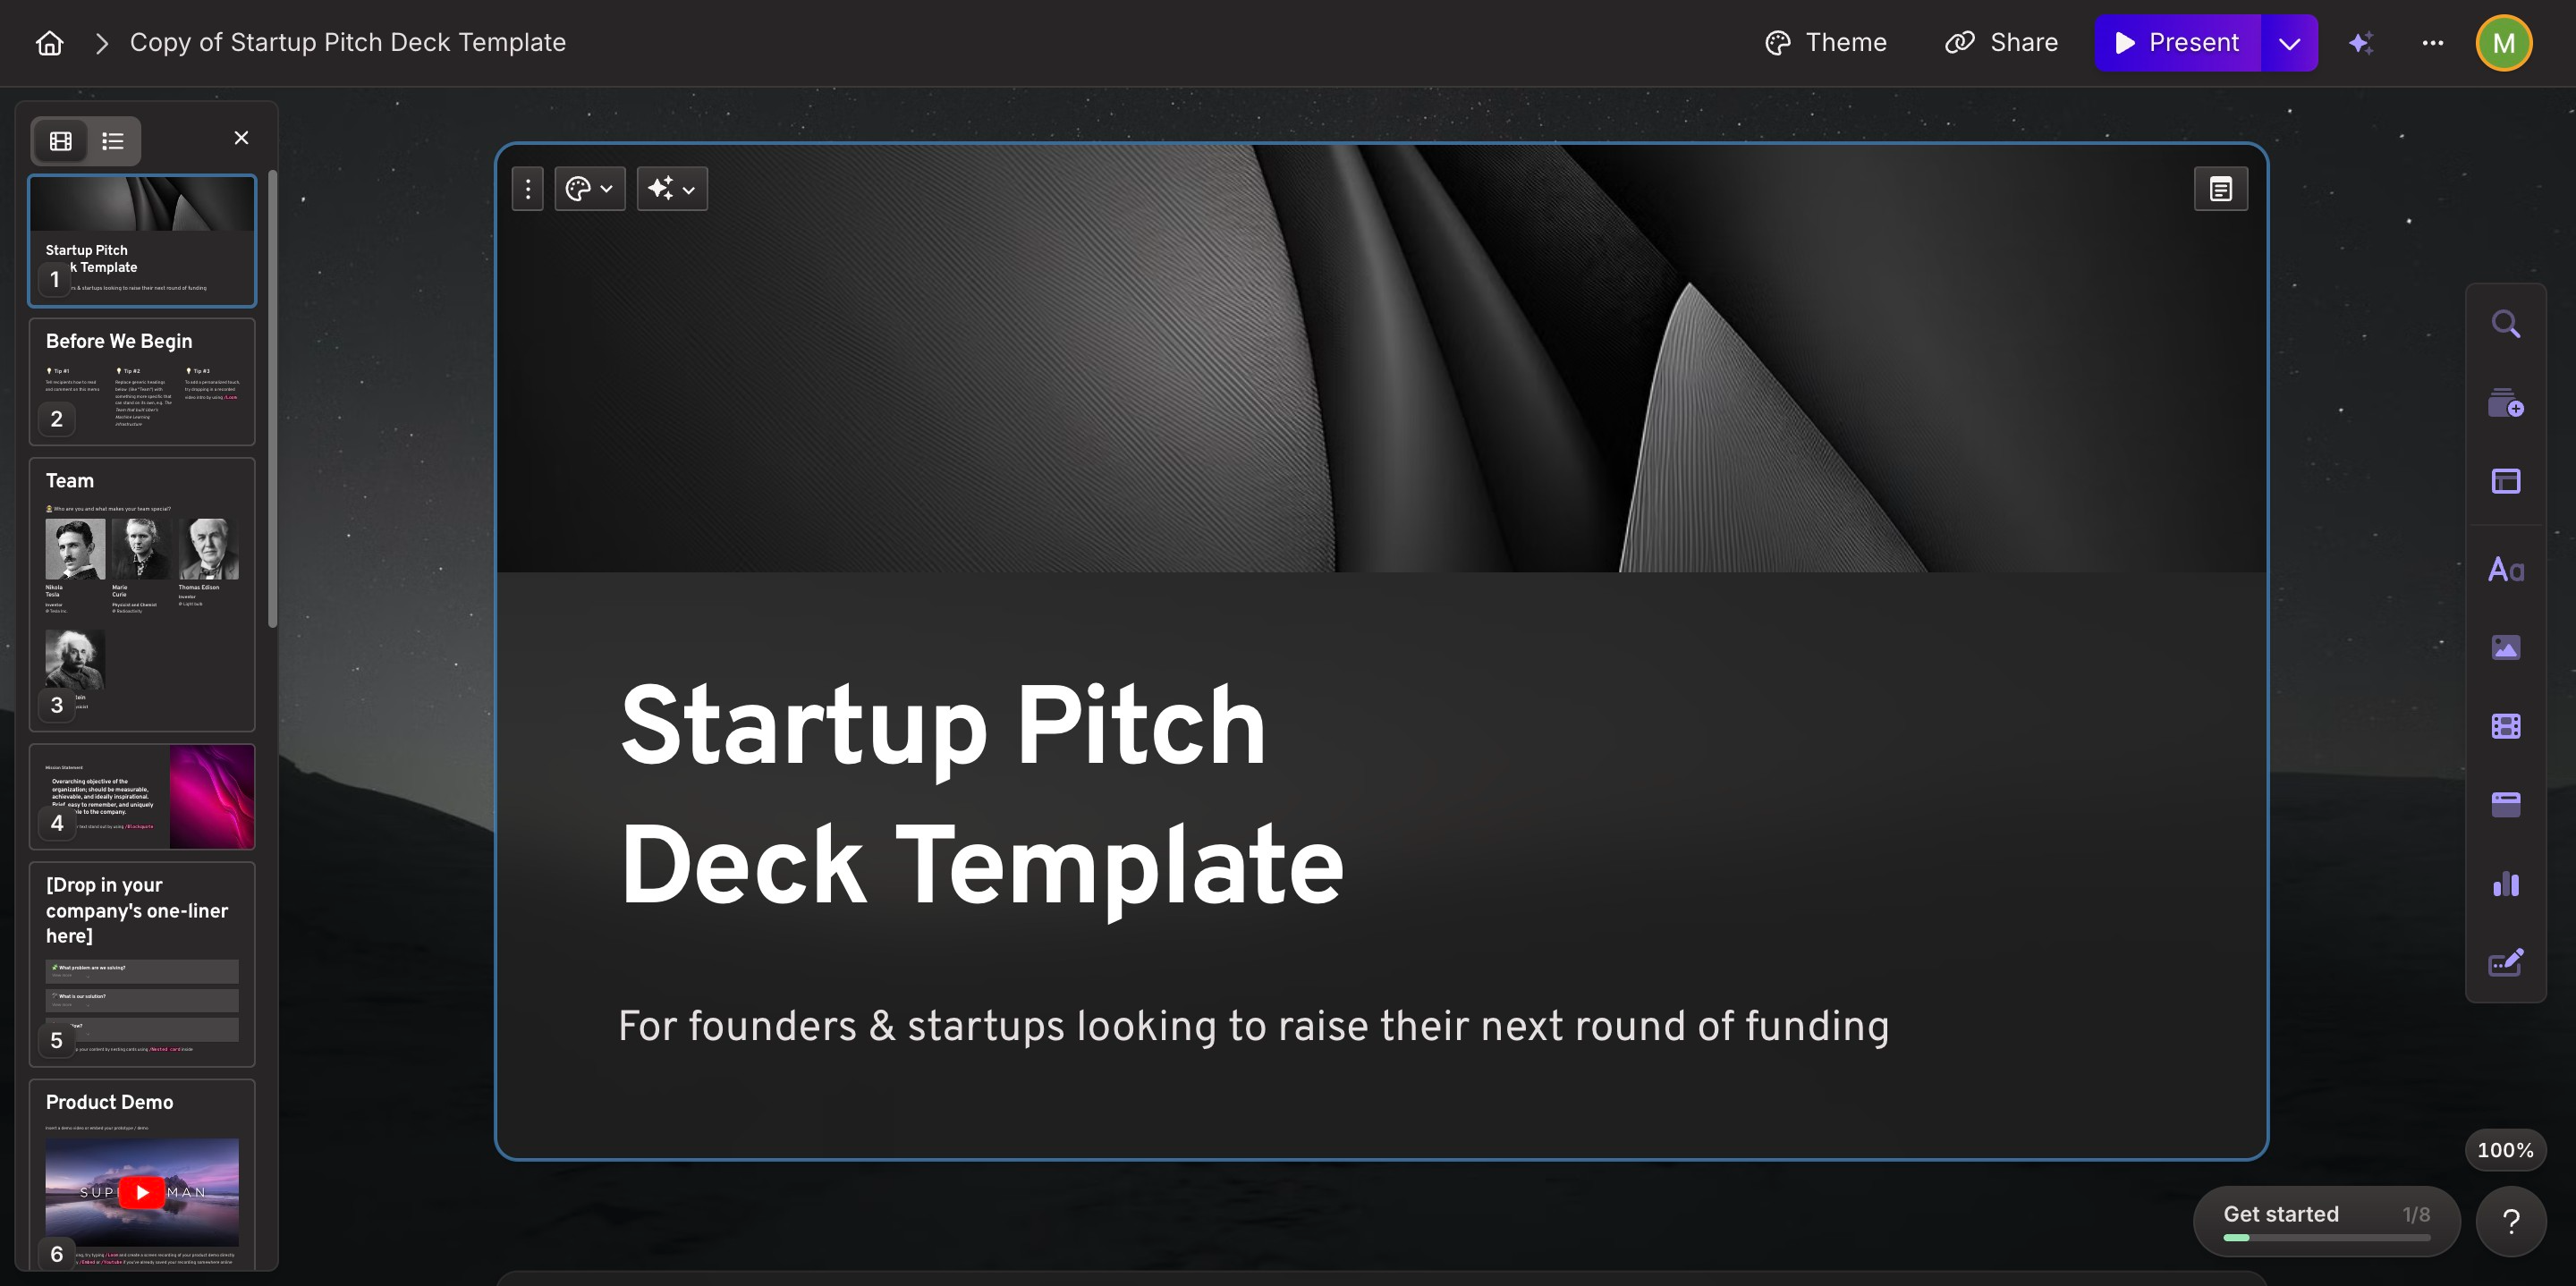Expand the Present options dropdown arrow
2576x1286 pixels.
[2289, 43]
